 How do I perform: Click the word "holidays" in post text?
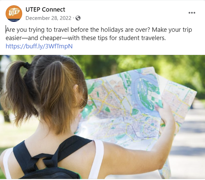(112, 30)
